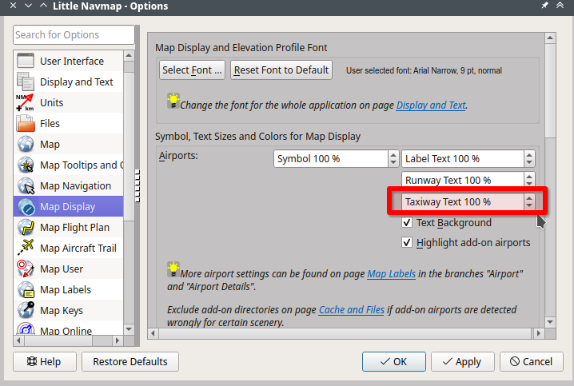Open the Map Labels hyperlink
574x386 pixels.
pyautogui.click(x=392, y=273)
